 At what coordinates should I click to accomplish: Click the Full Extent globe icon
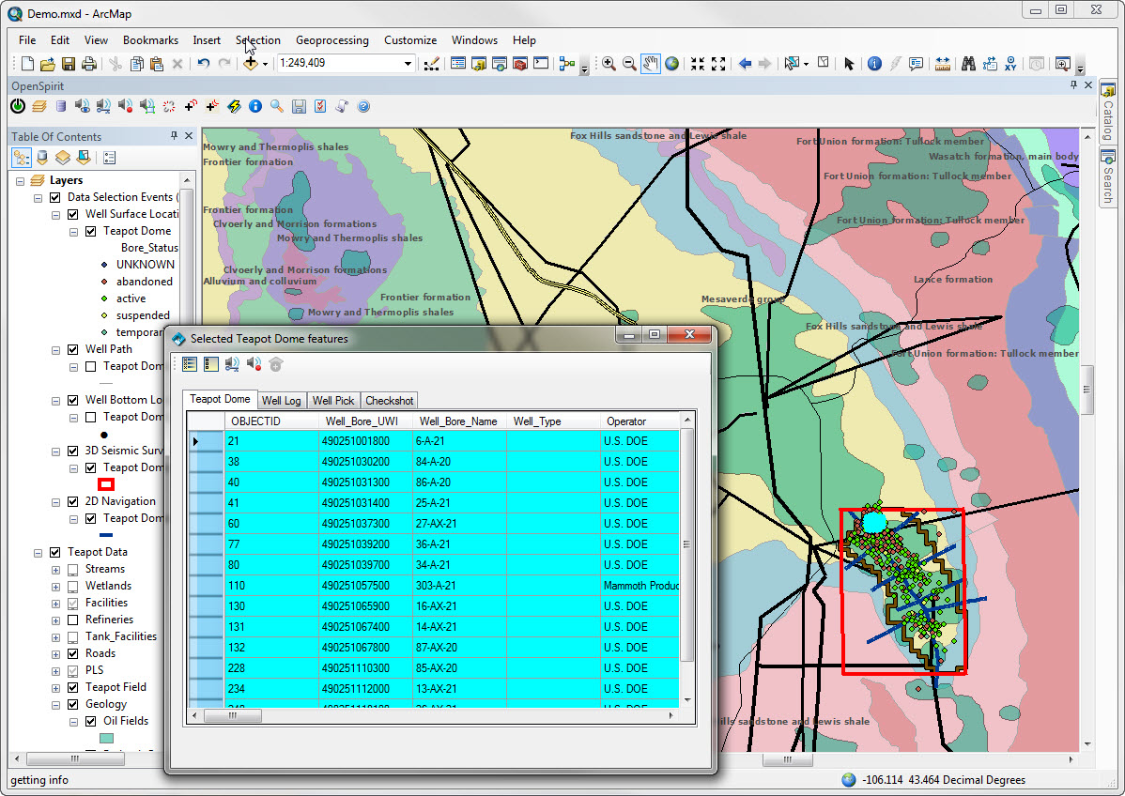click(672, 64)
